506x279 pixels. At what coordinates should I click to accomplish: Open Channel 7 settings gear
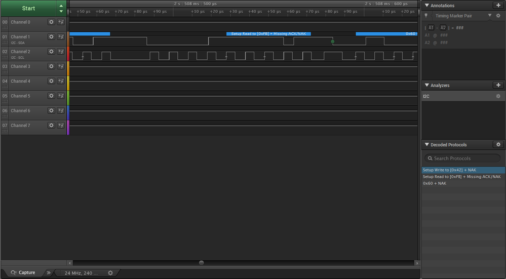click(x=51, y=125)
